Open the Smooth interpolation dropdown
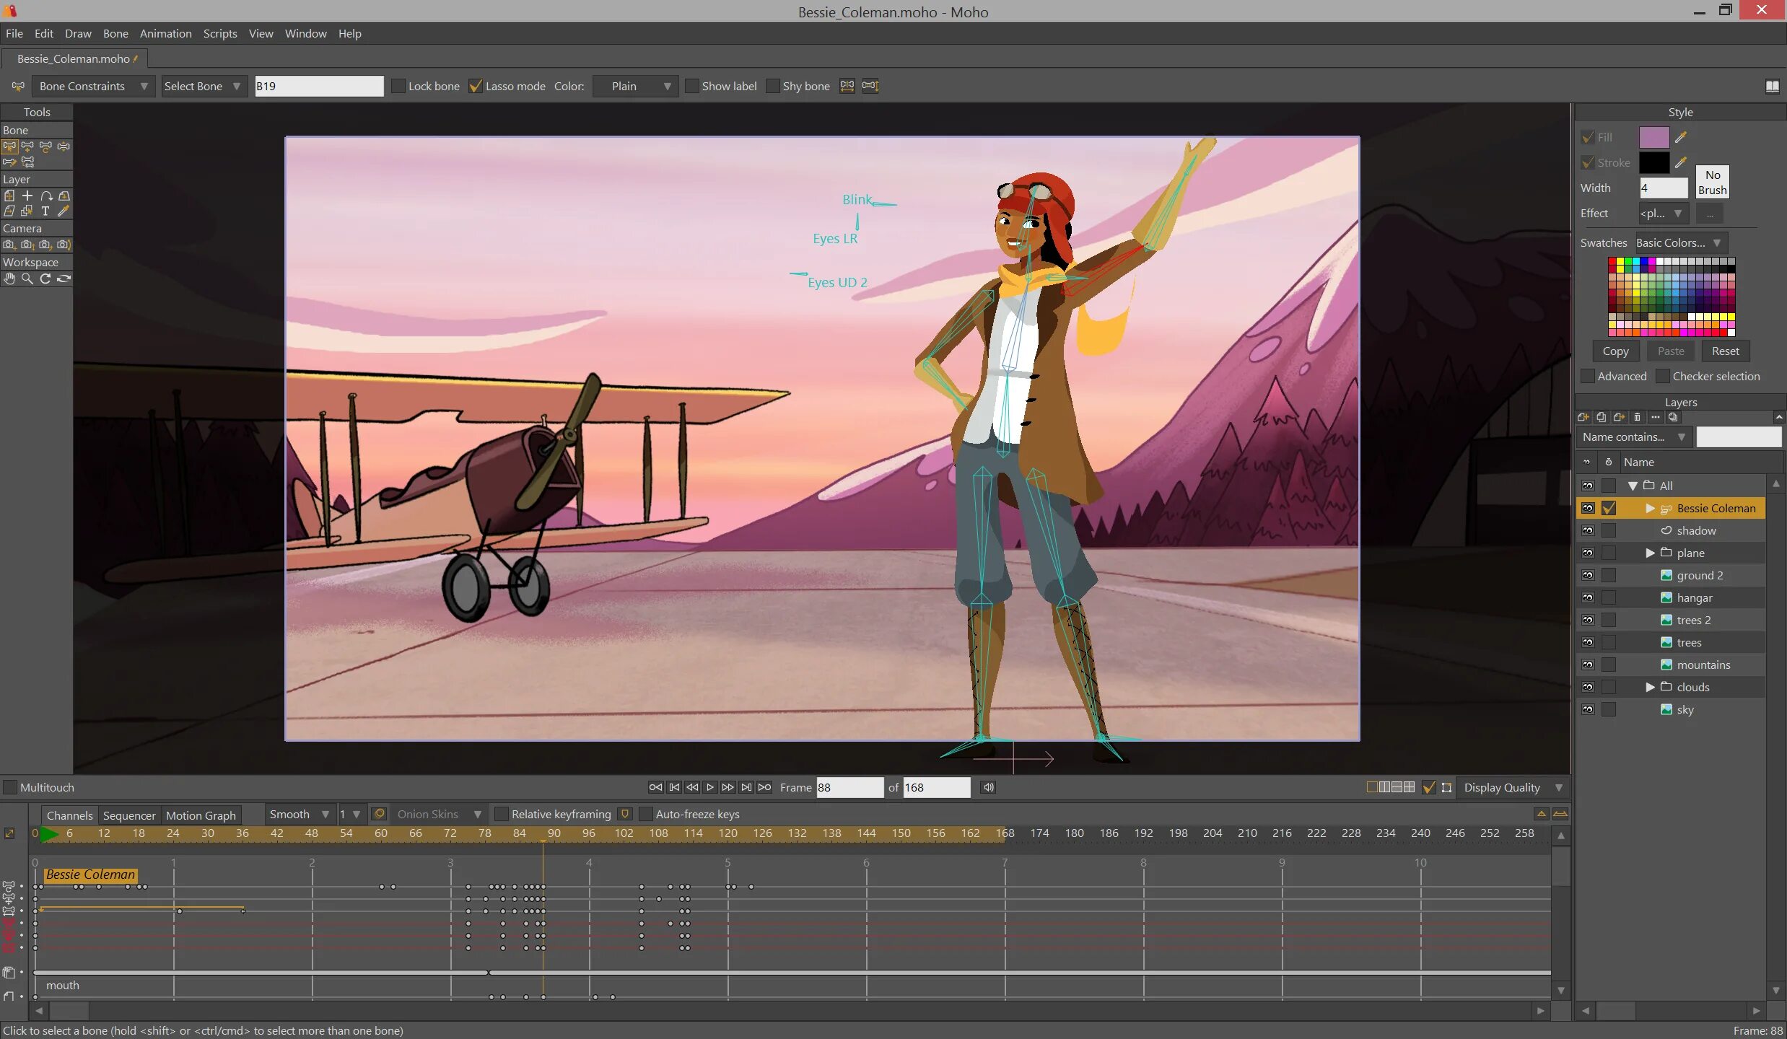 298,814
